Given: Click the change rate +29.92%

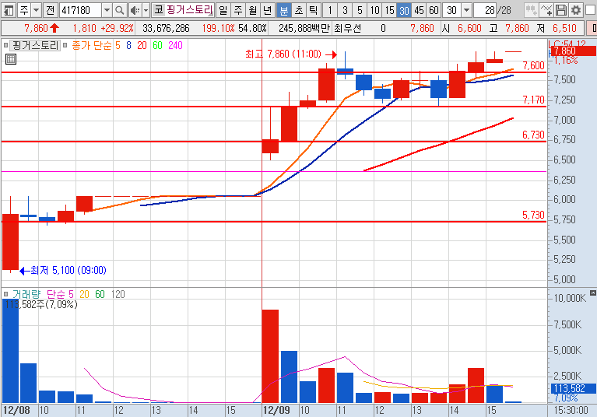Looking at the screenshot, I should [118, 28].
